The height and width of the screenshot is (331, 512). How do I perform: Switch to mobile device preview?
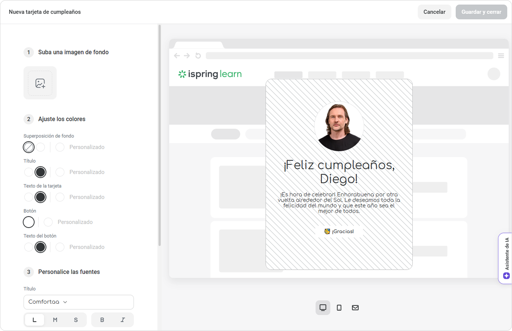click(x=339, y=307)
